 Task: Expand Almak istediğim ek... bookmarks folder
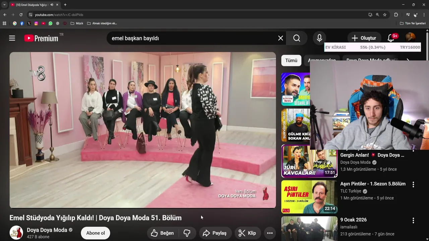(x=102, y=23)
